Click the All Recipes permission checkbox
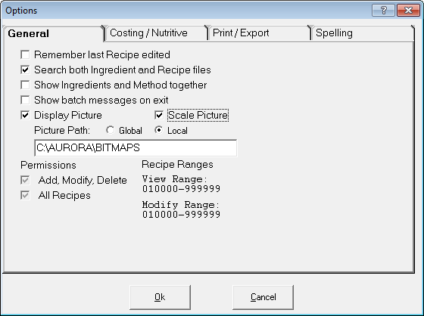 pyautogui.click(x=25, y=195)
